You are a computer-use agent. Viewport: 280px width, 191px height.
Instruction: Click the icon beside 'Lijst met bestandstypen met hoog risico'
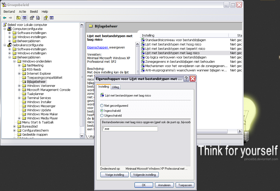click(143, 44)
